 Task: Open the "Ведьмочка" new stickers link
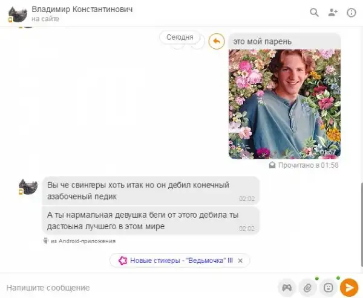[x=181, y=261]
